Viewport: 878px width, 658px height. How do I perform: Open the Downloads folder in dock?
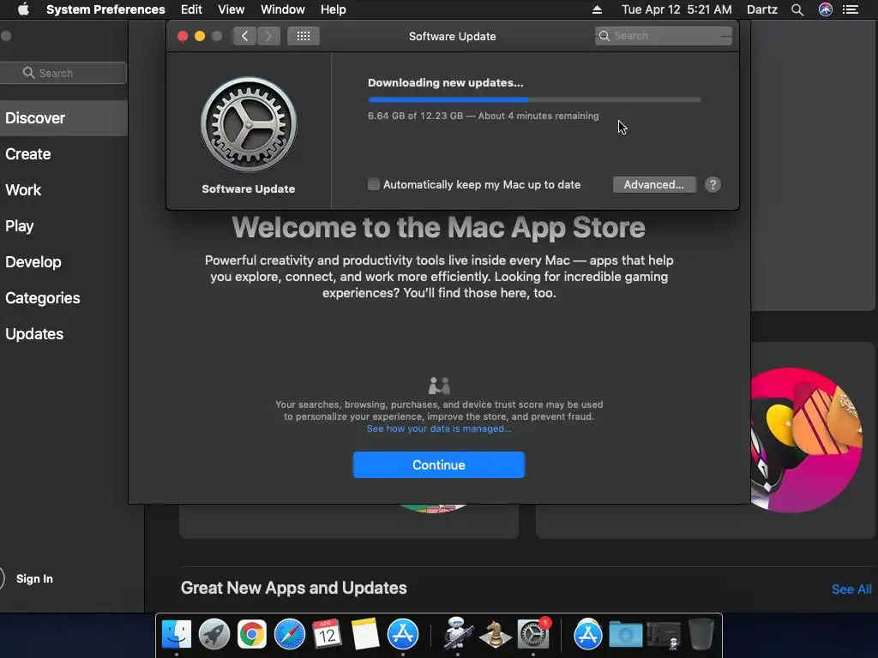[x=625, y=635]
